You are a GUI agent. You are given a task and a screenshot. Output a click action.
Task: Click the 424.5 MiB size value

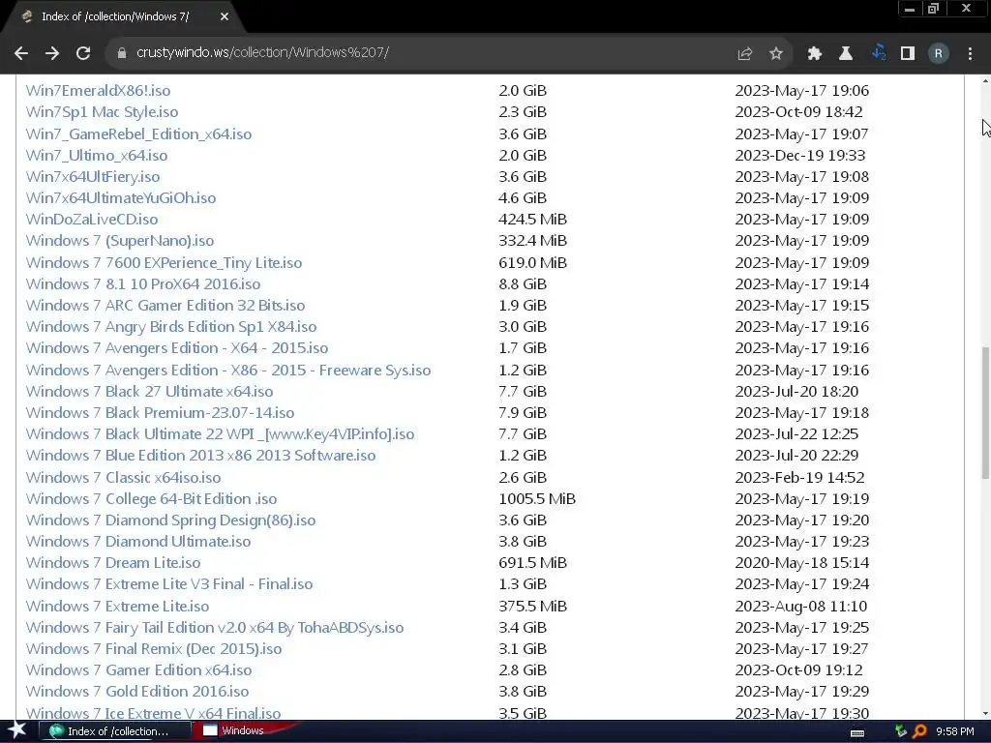(533, 220)
